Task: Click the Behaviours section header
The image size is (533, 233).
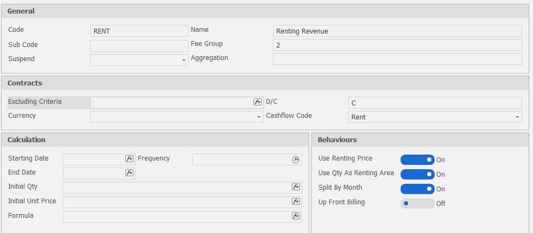Action: click(x=420, y=140)
